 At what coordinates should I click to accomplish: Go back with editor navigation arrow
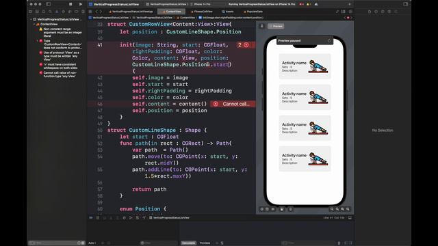[96, 12]
